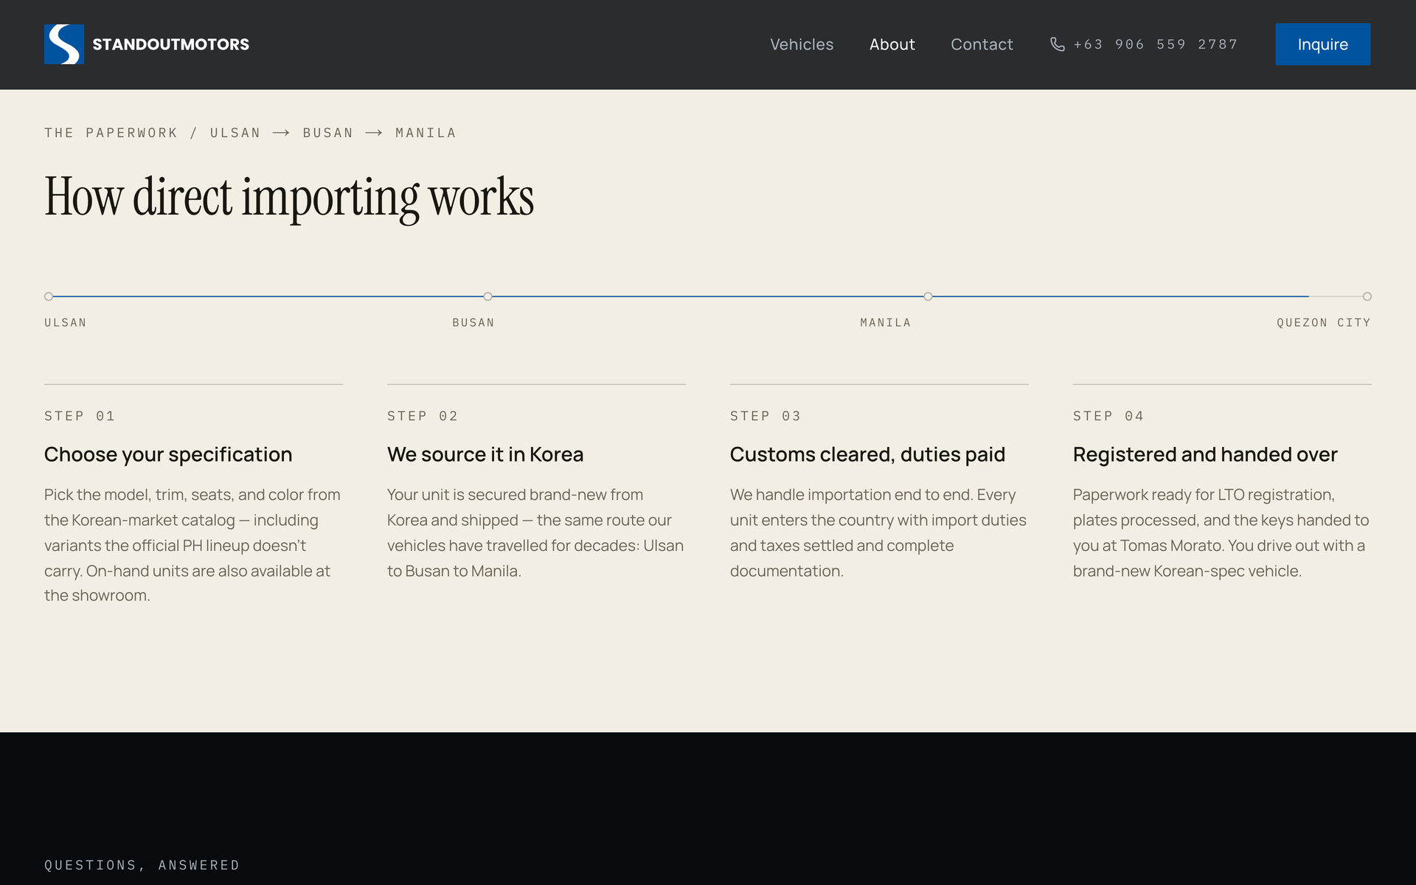Click 'Customs cleared, duties paid' heading
1416x885 pixels.
tap(867, 454)
